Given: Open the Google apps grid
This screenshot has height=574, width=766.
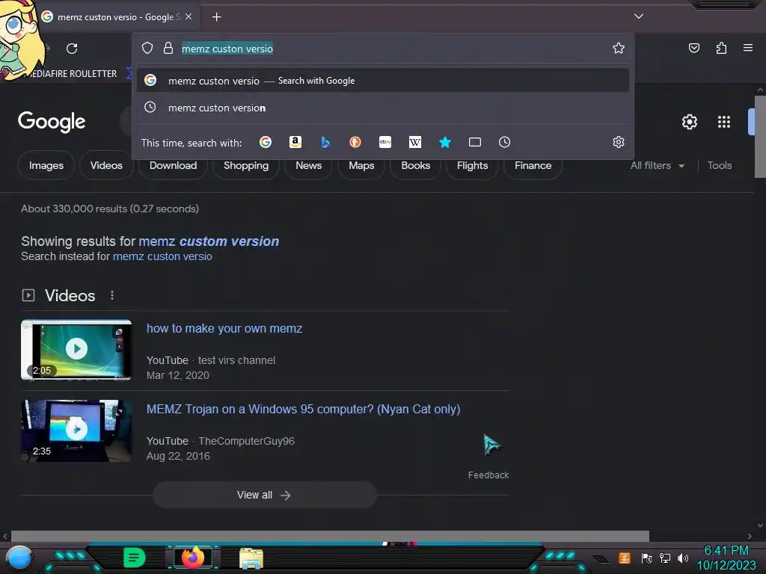Looking at the screenshot, I should (x=724, y=122).
